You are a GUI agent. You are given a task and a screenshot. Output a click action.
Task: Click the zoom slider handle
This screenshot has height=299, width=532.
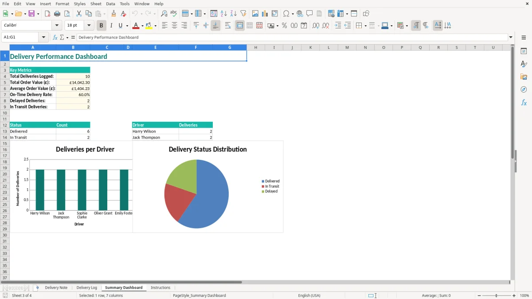point(497,295)
